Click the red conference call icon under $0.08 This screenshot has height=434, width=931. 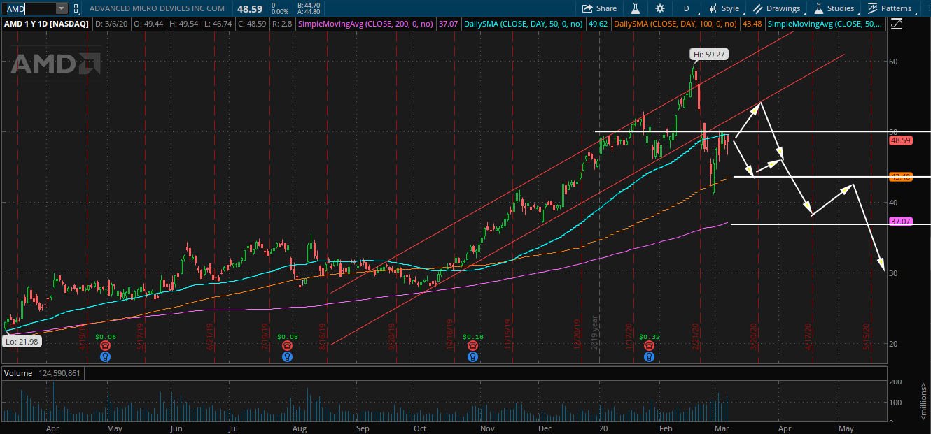point(287,346)
